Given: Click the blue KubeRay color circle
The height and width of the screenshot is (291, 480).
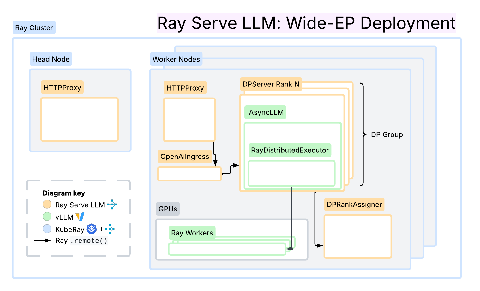Looking at the screenshot, I should pos(47,229).
